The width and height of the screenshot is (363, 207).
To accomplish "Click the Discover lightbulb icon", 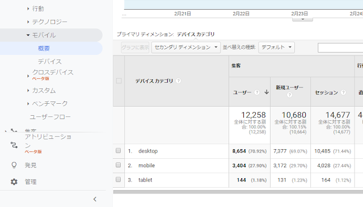I will [x=14, y=166].
